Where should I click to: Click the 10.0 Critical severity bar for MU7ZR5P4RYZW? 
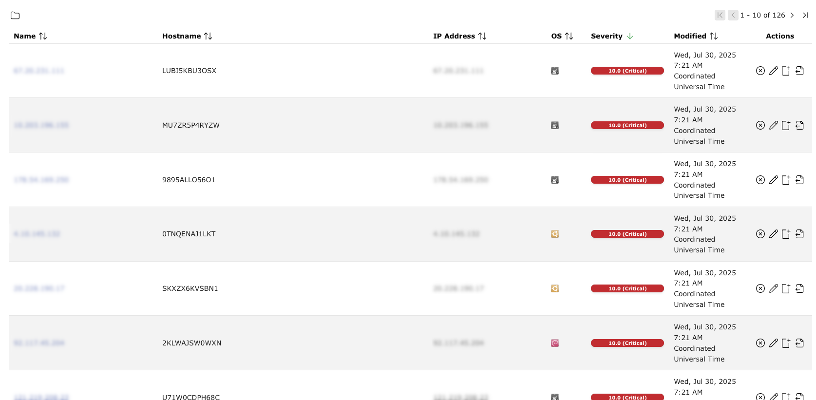tap(627, 125)
